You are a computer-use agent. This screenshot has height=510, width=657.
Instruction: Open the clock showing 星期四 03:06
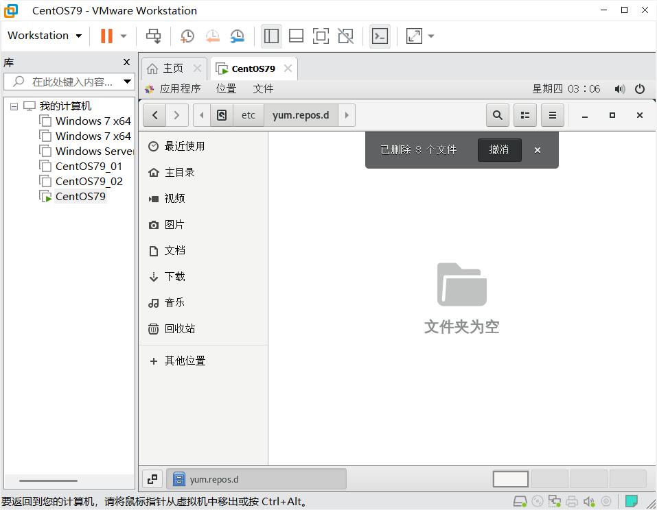[x=566, y=88]
